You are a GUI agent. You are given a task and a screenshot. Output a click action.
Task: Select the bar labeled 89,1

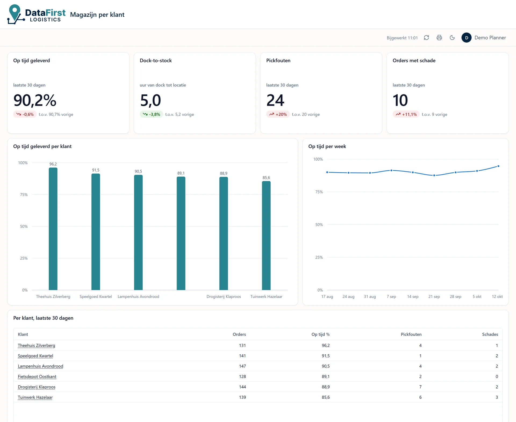coord(181,233)
